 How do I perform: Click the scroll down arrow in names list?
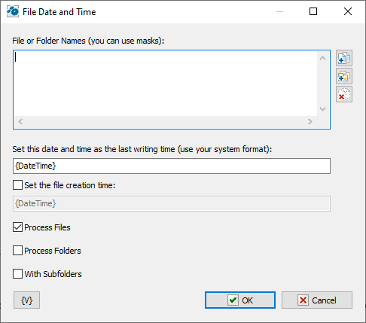(322, 109)
